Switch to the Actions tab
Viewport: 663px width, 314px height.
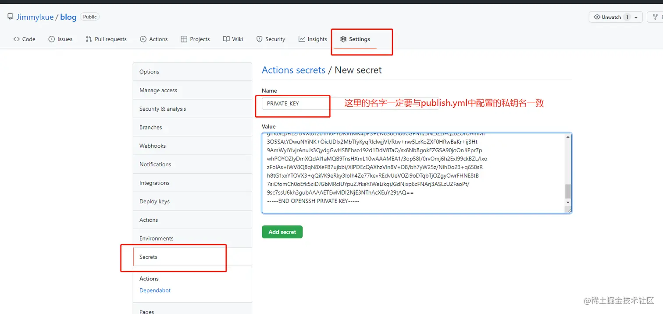[x=154, y=39]
